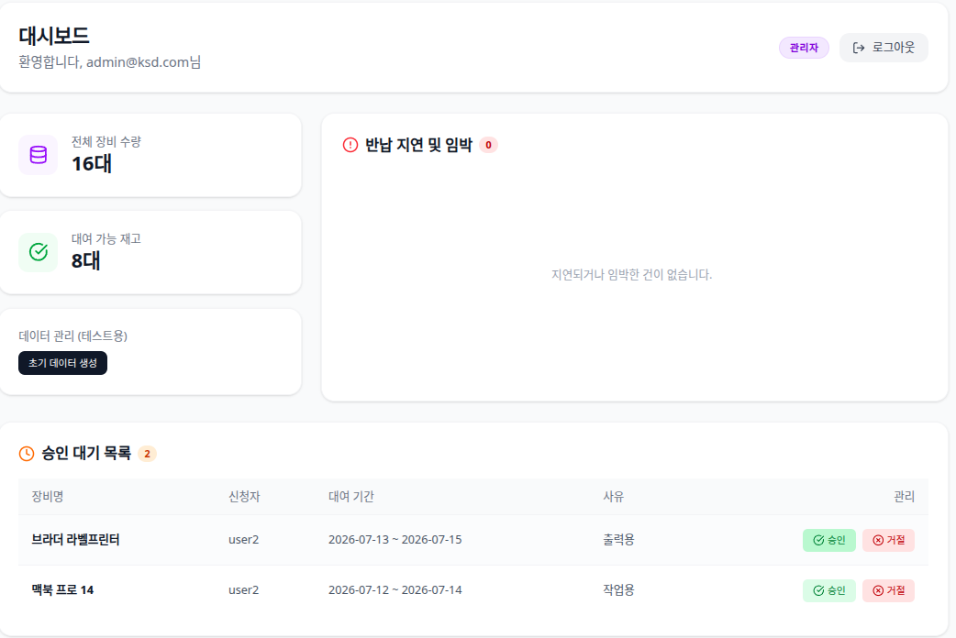Screen dimensions: 956x638
Task: Approve the 브라더 라벨프린터 rental request
Action: pyautogui.click(x=828, y=540)
